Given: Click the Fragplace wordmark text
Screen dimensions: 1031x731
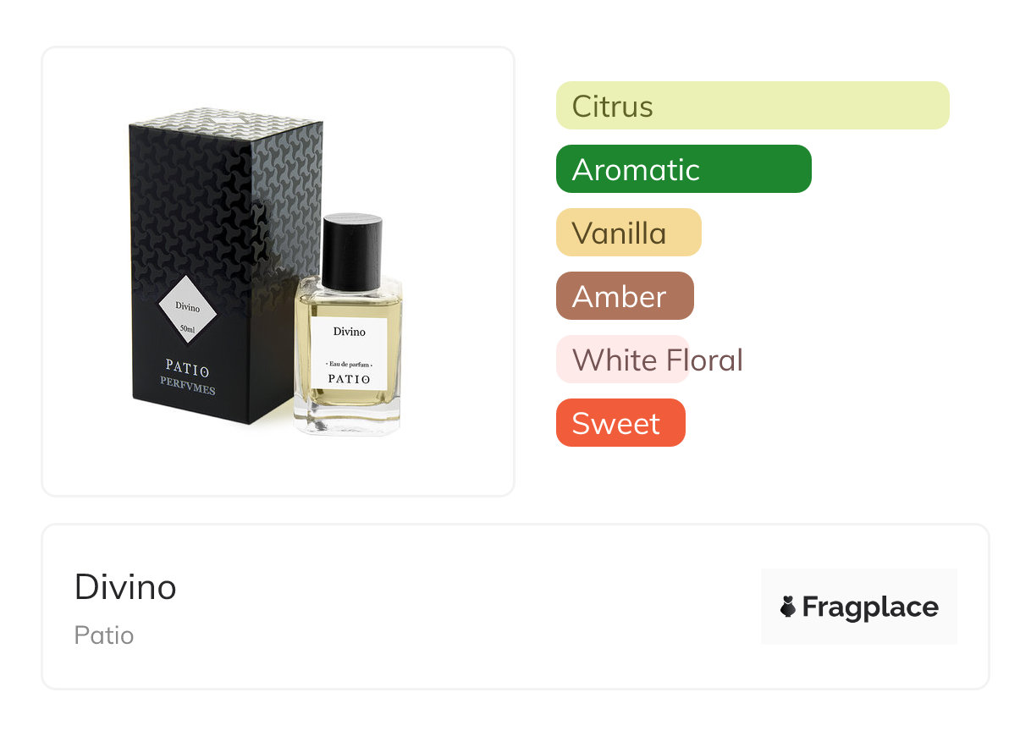Looking at the screenshot, I should click(870, 607).
